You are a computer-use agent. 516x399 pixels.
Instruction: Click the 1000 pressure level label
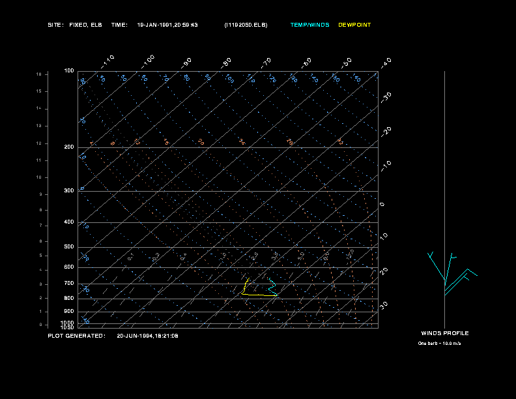pos(67,323)
